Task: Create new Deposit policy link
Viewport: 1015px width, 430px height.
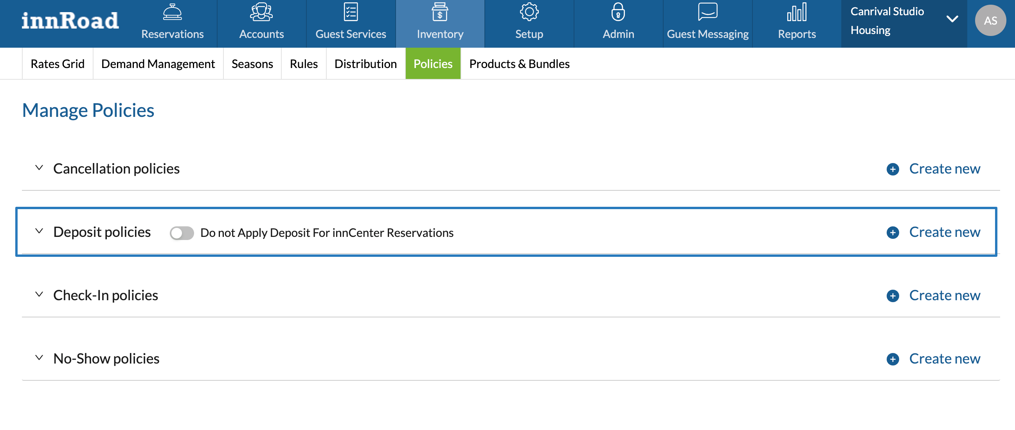Action: click(944, 232)
